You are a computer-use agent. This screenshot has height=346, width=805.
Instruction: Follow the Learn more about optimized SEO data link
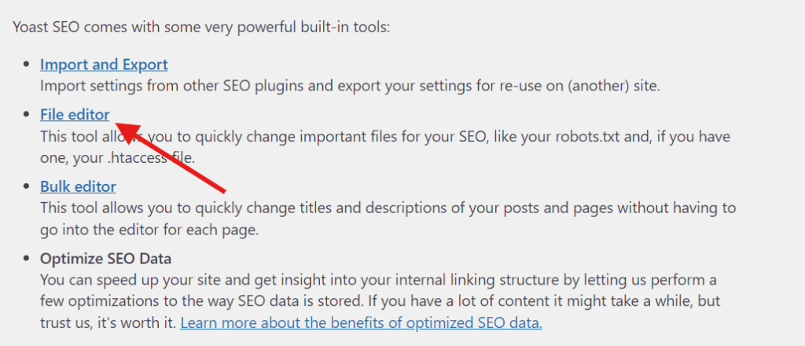click(362, 323)
